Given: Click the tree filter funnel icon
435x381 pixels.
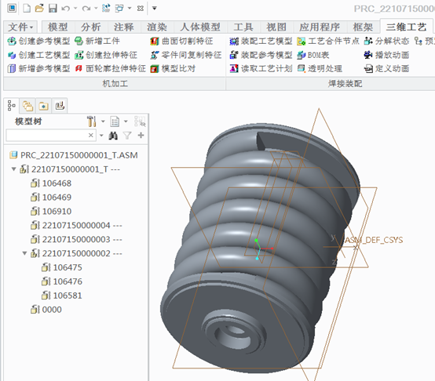Looking at the screenshot, I should [127, 136].
